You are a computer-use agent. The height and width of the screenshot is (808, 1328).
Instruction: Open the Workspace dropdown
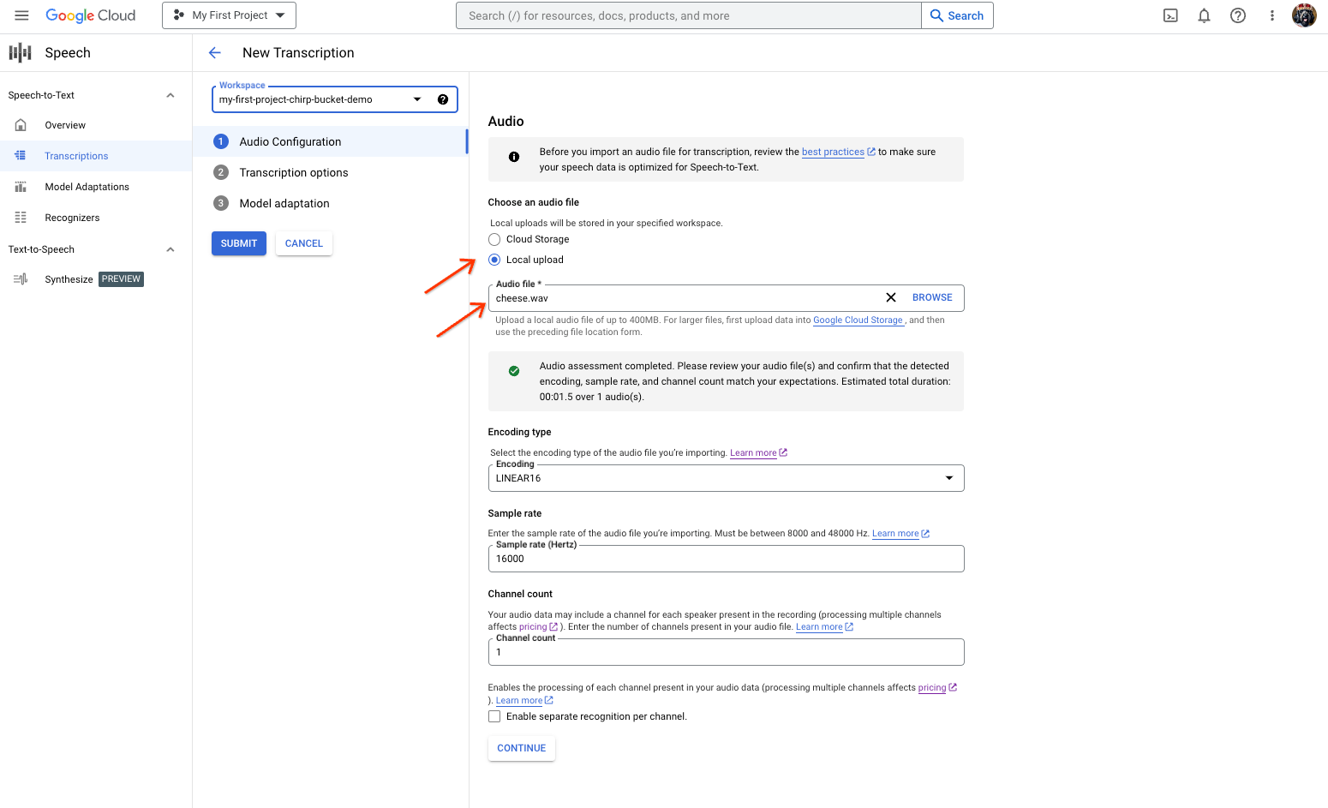416,99
